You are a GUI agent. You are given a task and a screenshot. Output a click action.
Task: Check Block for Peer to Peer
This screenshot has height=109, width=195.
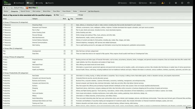pyautogui.click(x=65, y=30)
